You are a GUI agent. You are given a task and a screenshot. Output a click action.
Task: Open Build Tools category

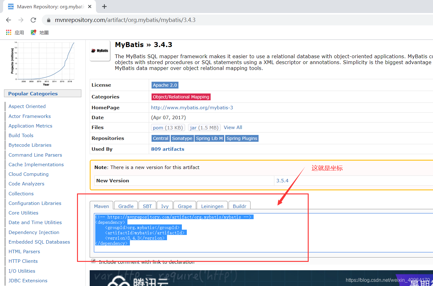tap(21, 136)
